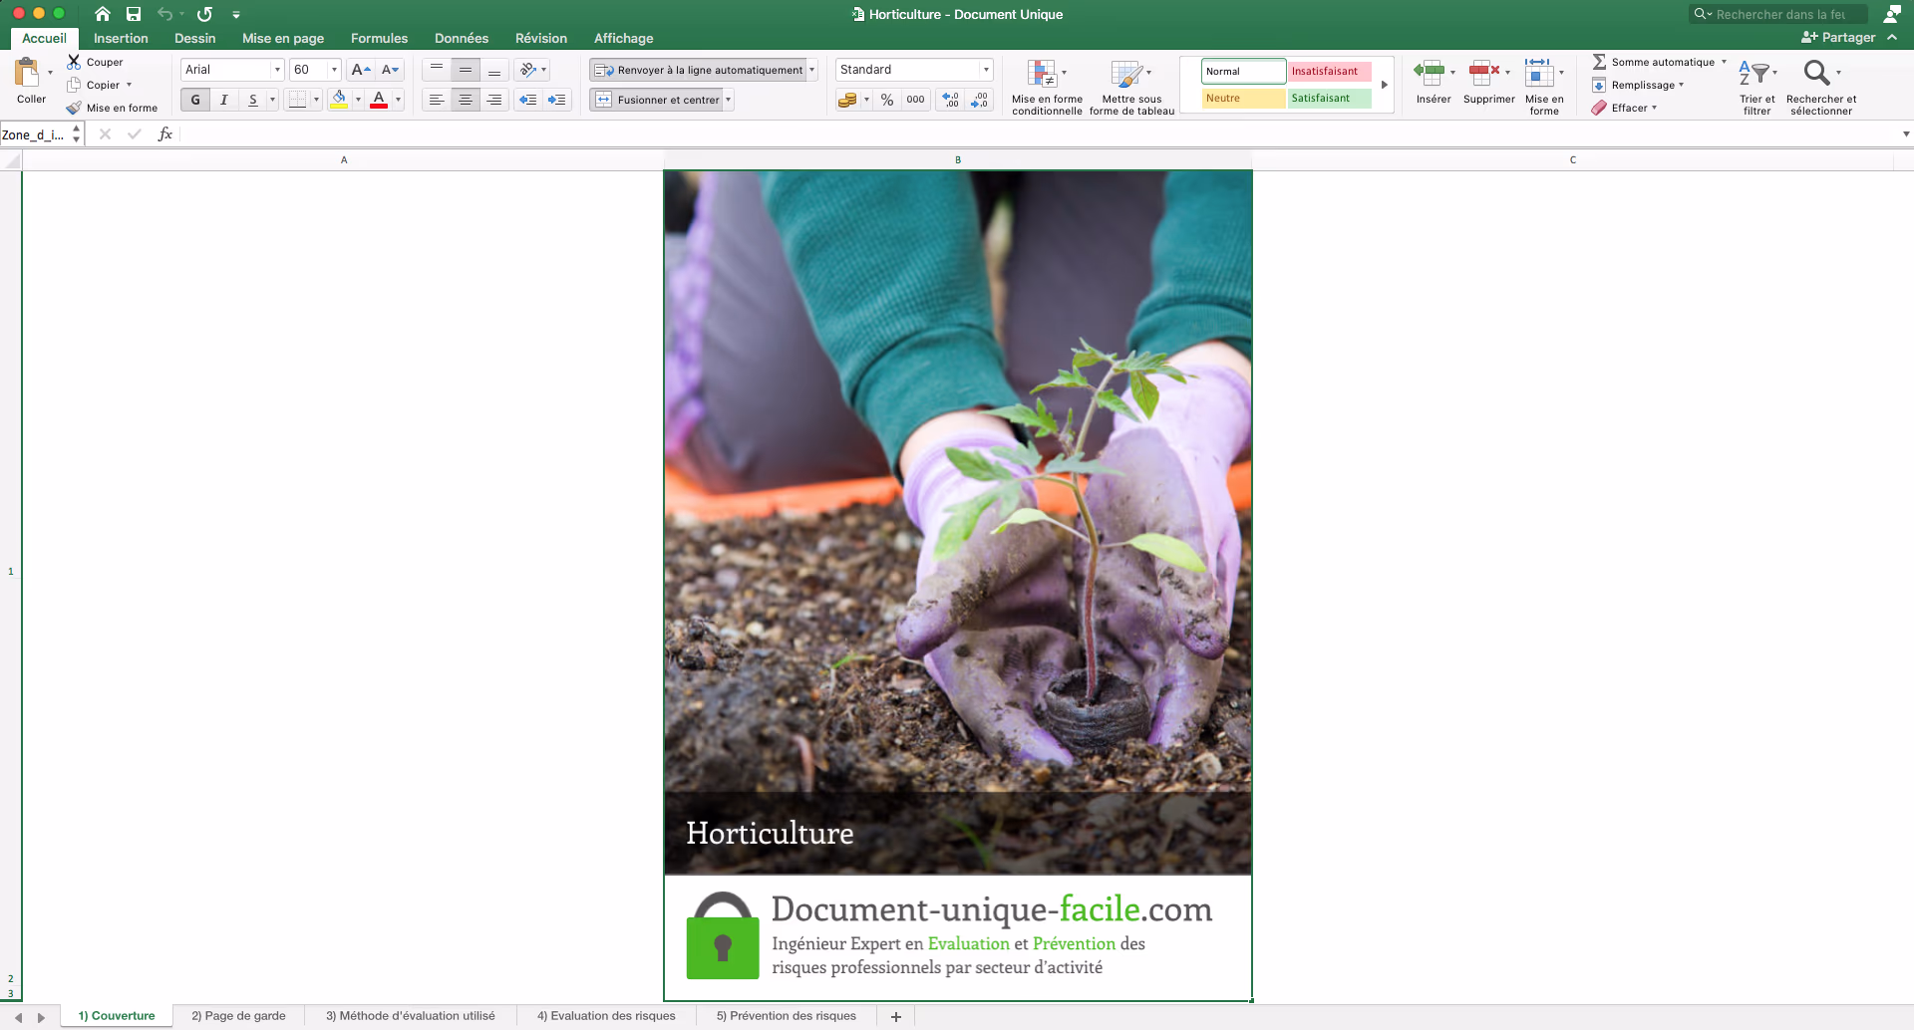This screenshot has height=1030, width=1914.
Task: Open the Formules ribbon tab
Action: [379, 38]
